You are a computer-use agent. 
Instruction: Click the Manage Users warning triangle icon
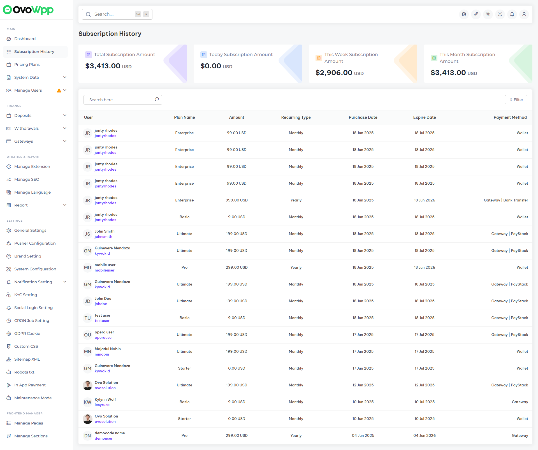coord(59,91)
